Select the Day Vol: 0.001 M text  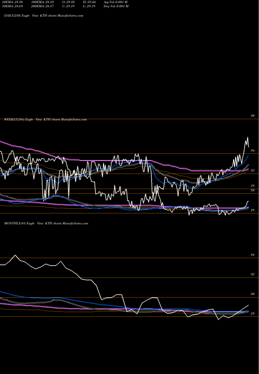[116, 6]
